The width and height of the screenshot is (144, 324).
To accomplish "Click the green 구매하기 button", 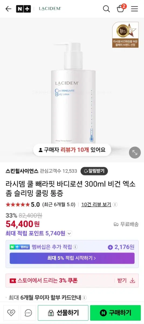I will coord(115,313).
